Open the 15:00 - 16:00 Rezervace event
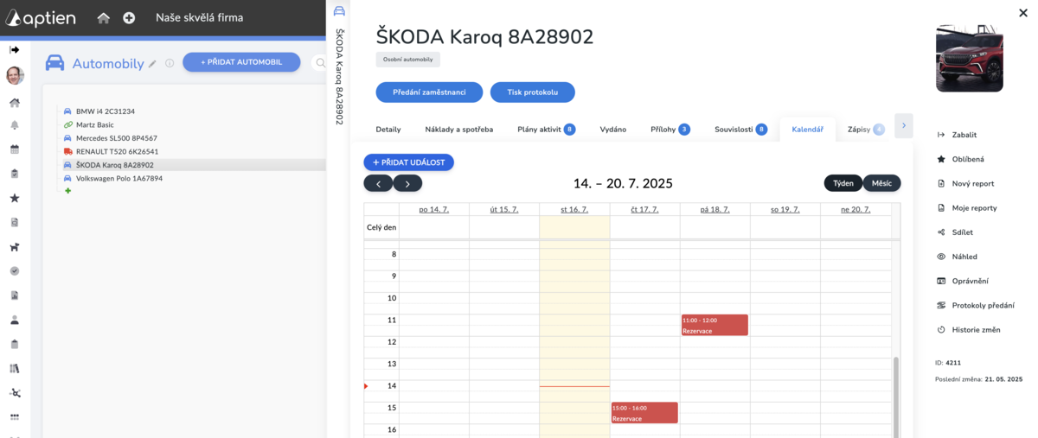The height and width of the screenshot is (438, 1038). pos(644,413)
